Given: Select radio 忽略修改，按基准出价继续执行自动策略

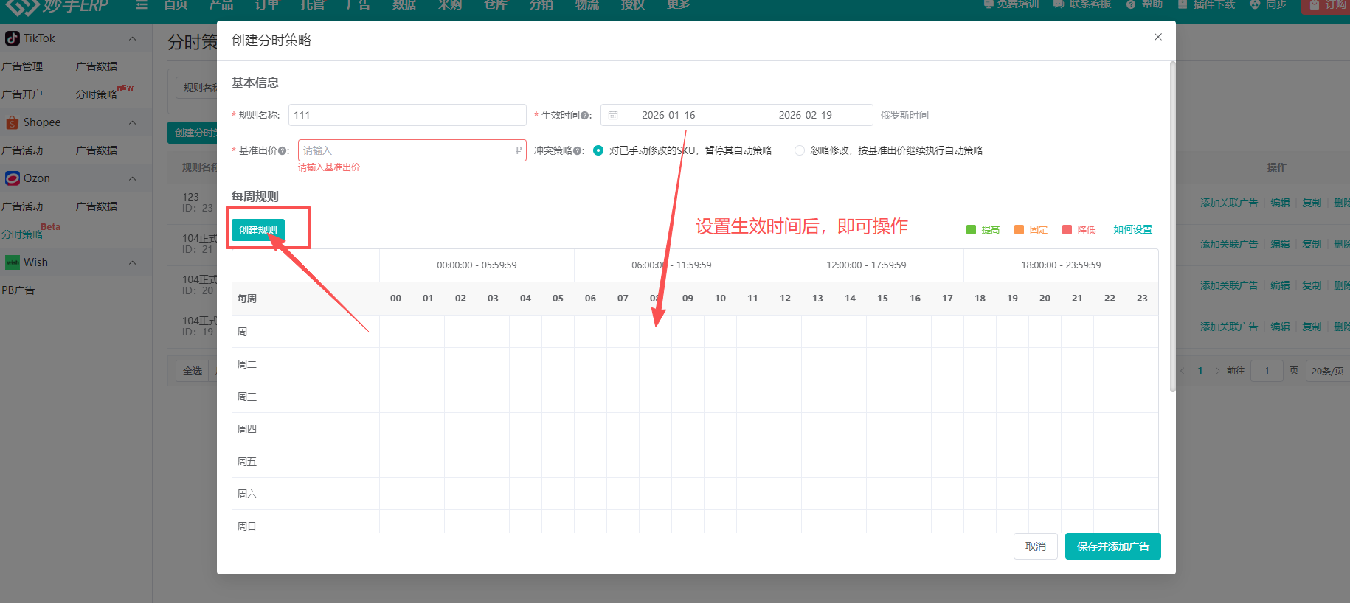Looking at the screenshot, I should (x=800, y=150).
